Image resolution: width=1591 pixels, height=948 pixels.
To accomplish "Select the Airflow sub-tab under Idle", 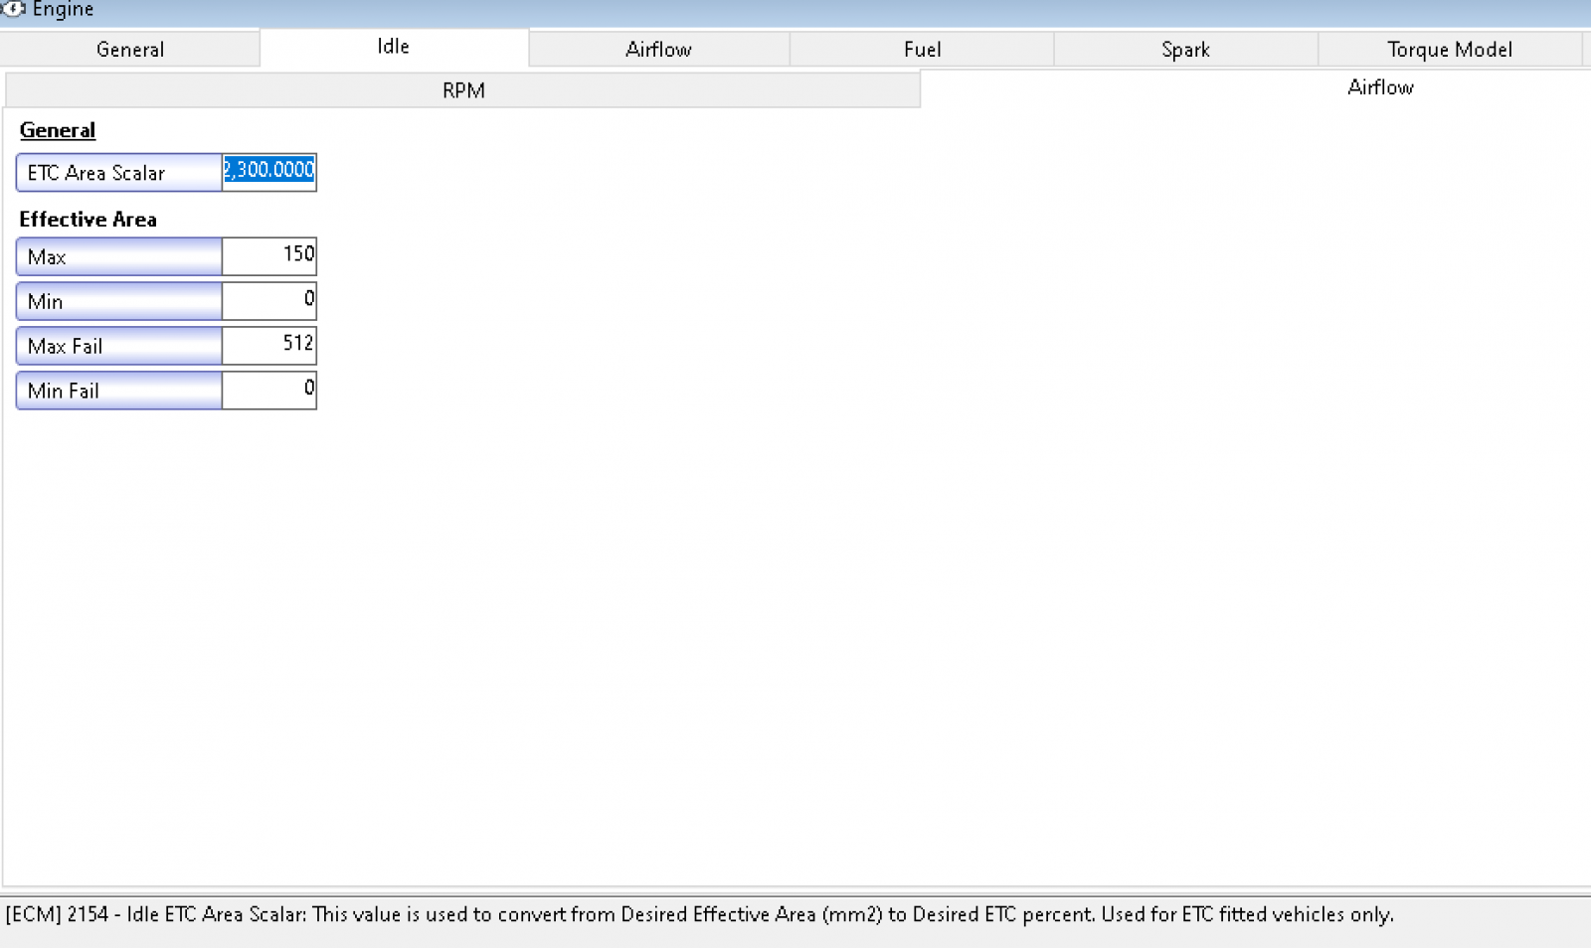I will 1380,87.
